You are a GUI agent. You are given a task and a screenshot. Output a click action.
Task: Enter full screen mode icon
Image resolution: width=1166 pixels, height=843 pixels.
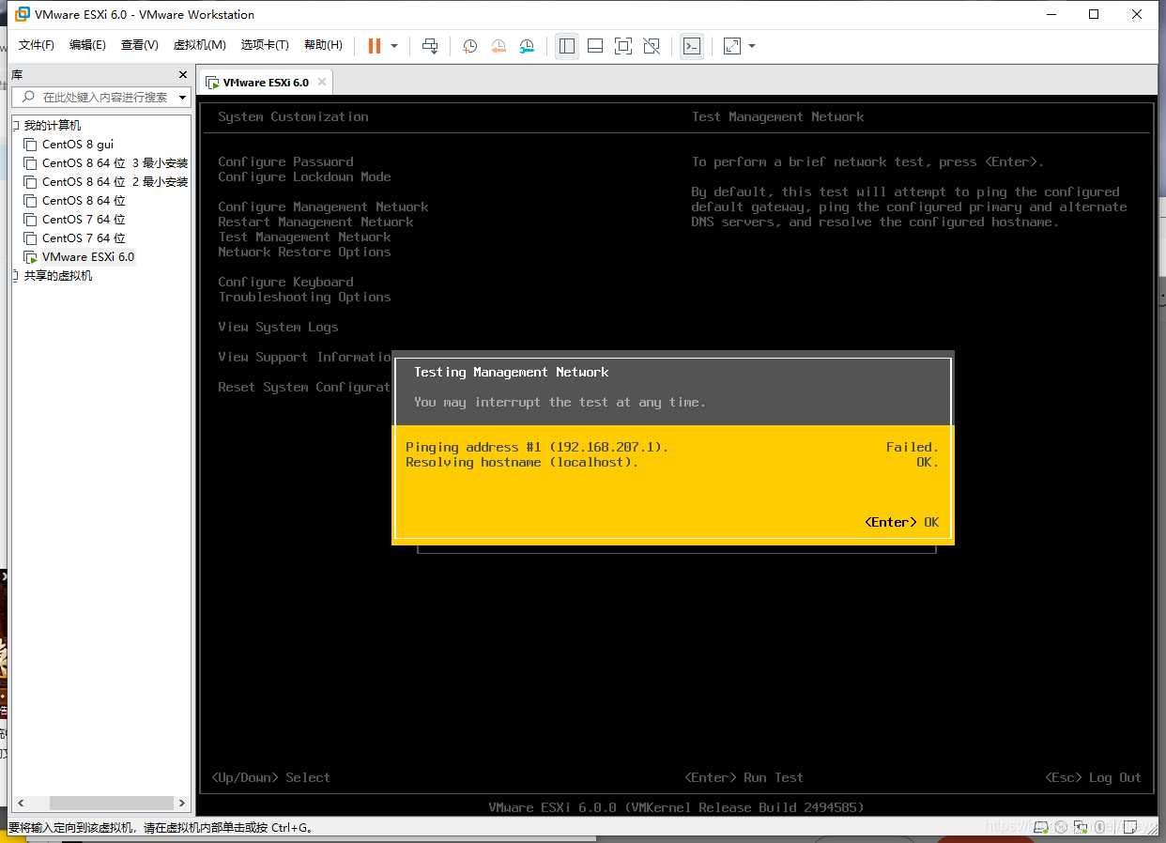pyautogui.click(x=623, y=46)
